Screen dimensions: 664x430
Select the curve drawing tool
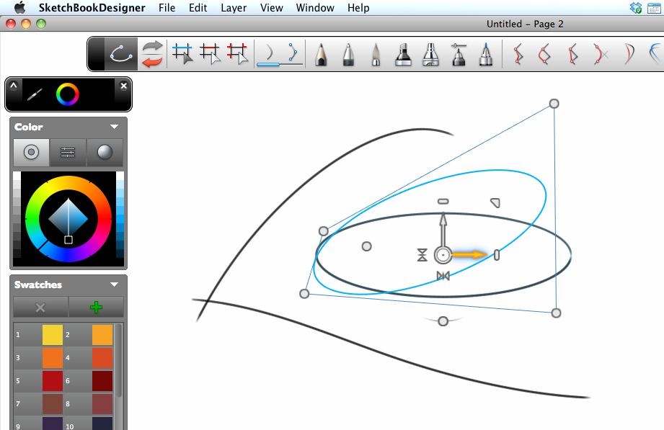120,54
